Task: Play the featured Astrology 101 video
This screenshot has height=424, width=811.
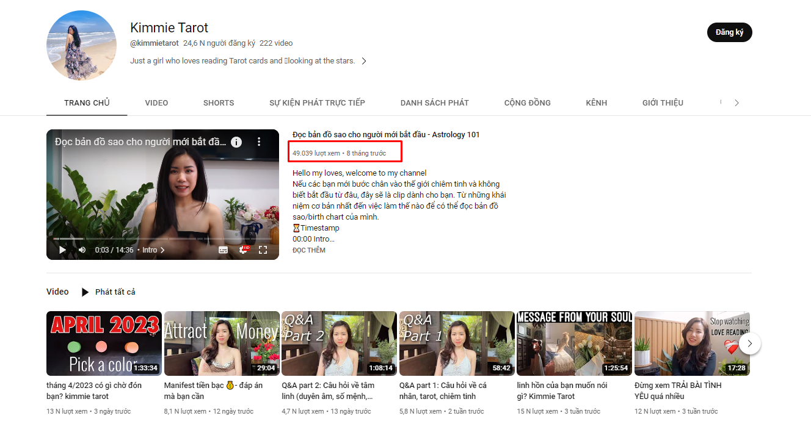Action: tap(62, 250)
